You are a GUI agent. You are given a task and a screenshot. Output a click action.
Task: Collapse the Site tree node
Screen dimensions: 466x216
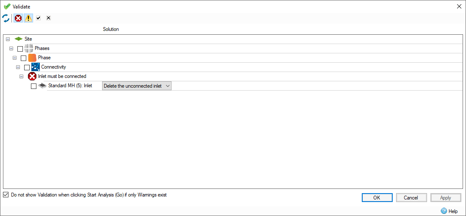click(8, 39)
